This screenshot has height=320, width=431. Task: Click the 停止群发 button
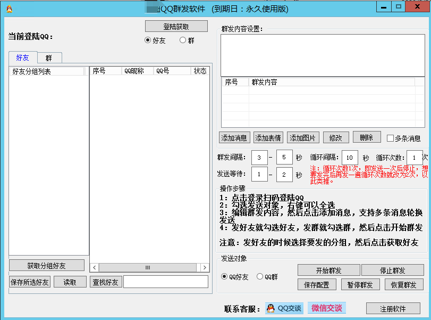coord(393,270)
